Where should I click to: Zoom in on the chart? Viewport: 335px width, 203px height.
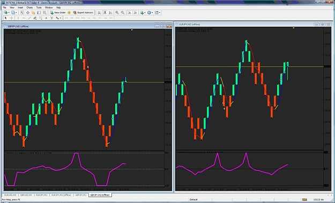click(117, 13)
